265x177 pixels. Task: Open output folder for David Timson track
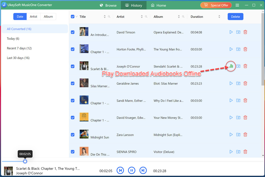click(x=238, y=32)
